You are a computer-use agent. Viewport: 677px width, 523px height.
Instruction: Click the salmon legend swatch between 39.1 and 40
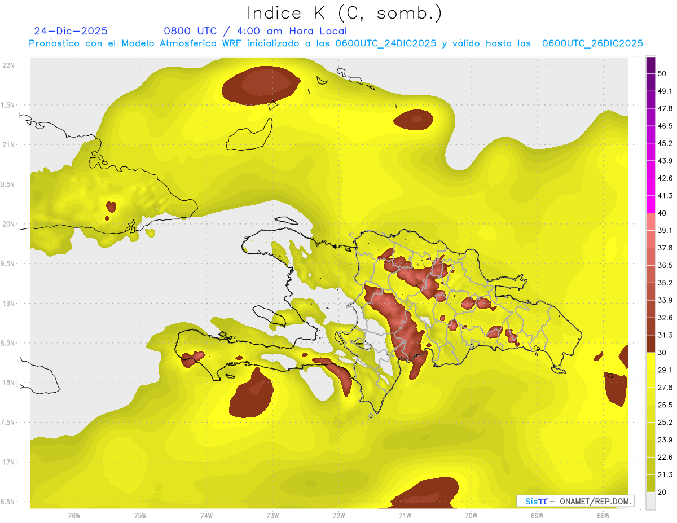651,222
